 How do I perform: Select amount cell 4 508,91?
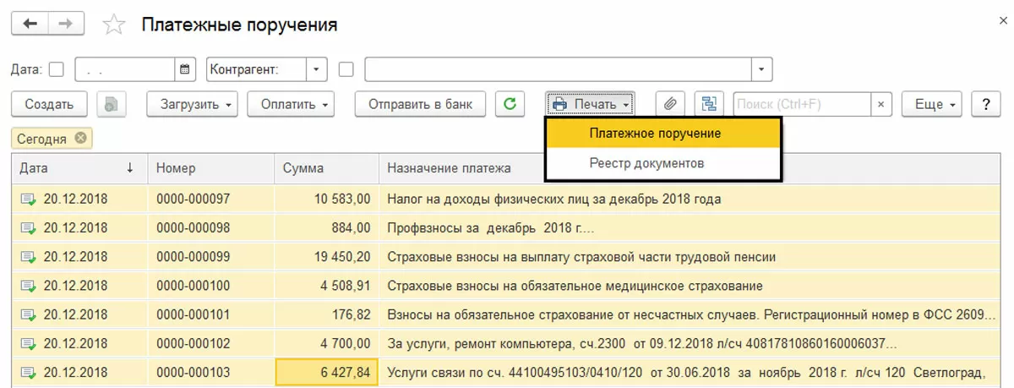pos(326,286)
